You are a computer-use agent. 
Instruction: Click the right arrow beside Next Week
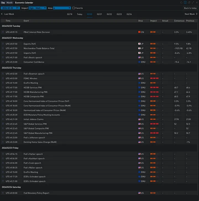tap(197, 14)
